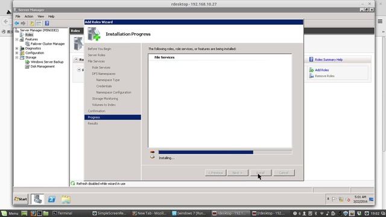Open Windows Explorer folder taskbar icon
This screenshot has width=386, height=217.
pos(66,200)
